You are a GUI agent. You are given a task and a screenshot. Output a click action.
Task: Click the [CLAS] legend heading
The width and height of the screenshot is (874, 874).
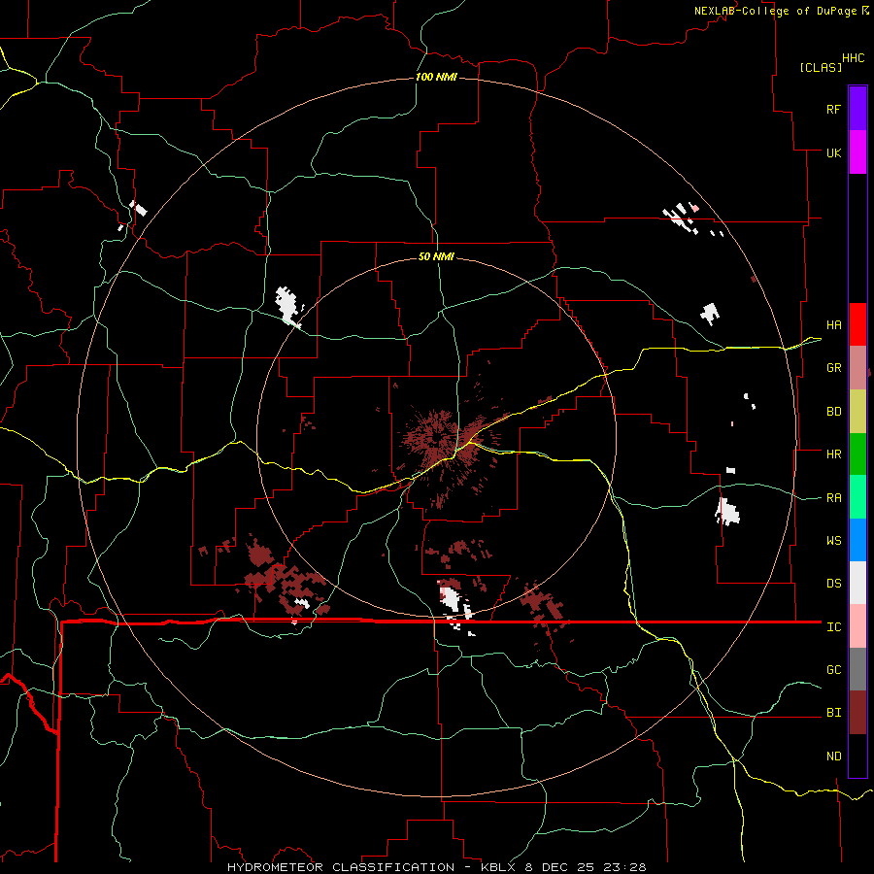[x=821, y=67]
